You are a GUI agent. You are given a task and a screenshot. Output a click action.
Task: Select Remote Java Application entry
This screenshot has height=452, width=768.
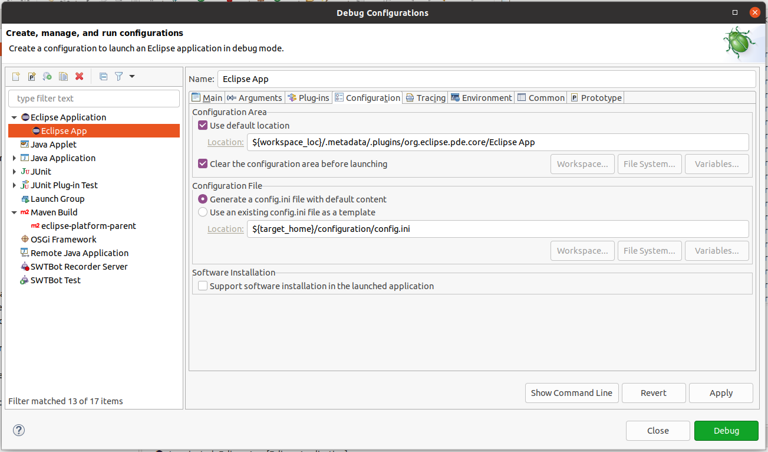pyautogui.click(x=80, y=253)
